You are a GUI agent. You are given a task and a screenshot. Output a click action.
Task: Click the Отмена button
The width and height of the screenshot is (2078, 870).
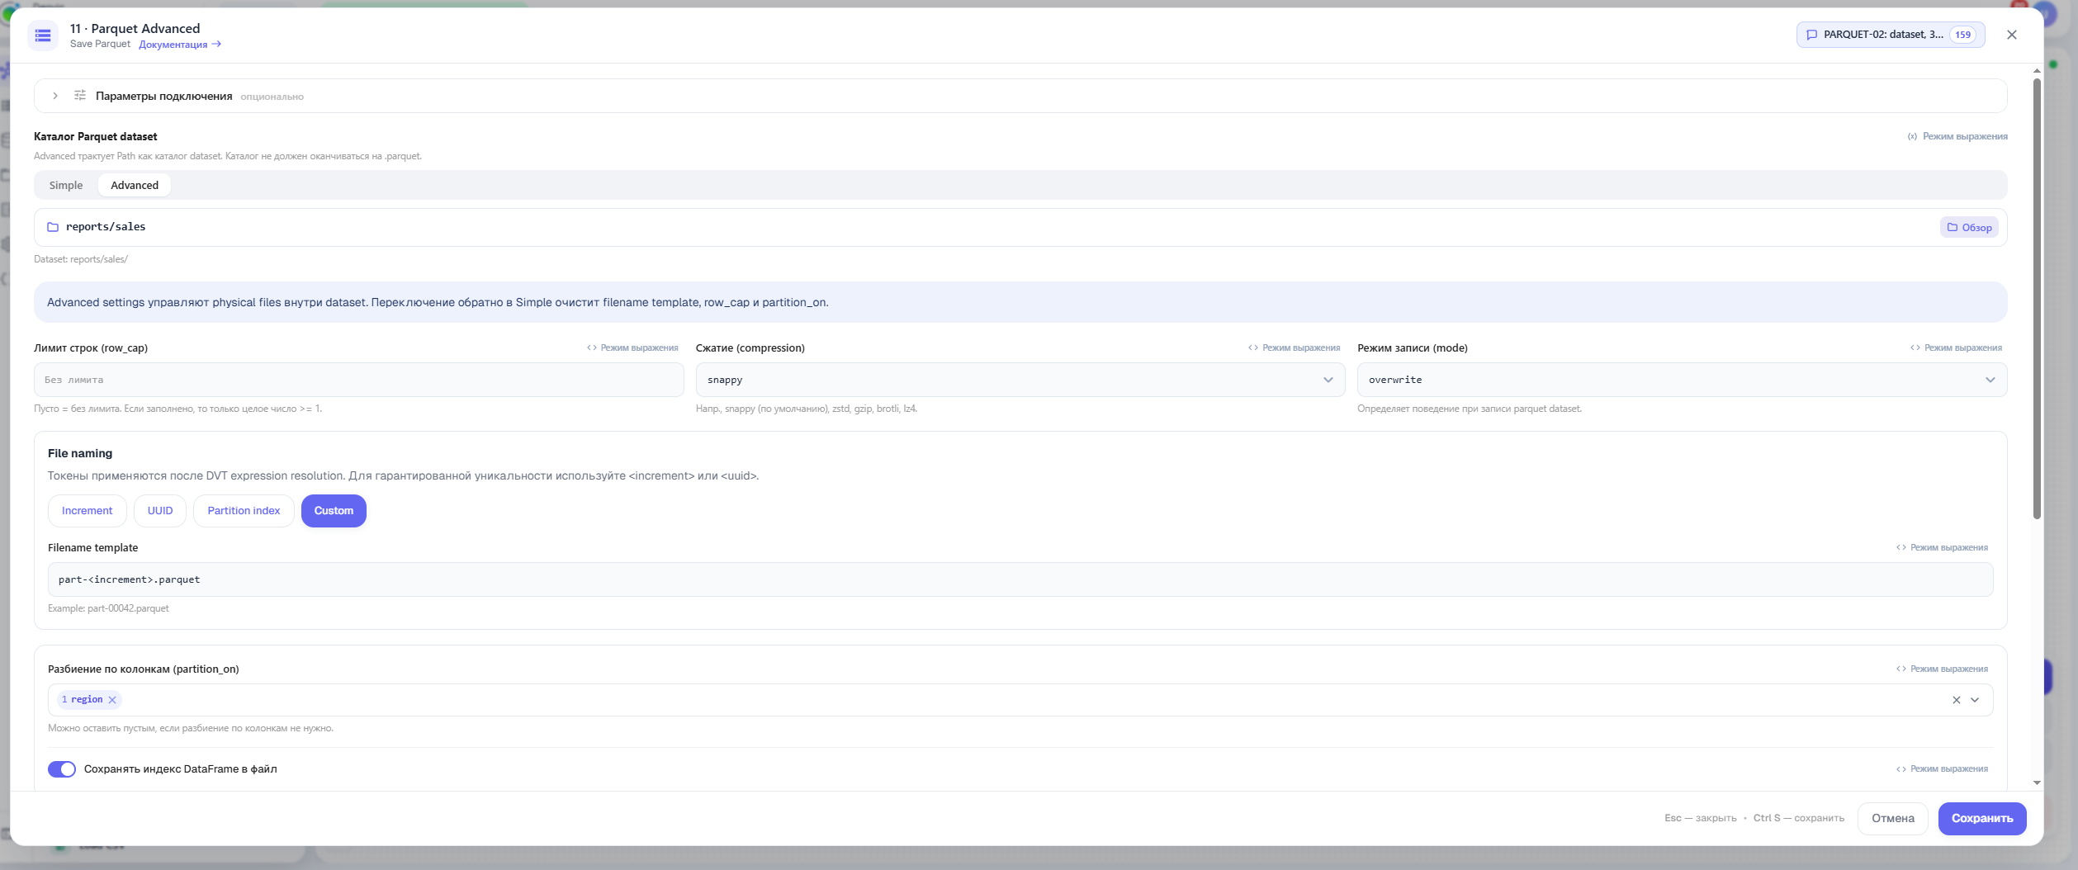pos(1892,818)
